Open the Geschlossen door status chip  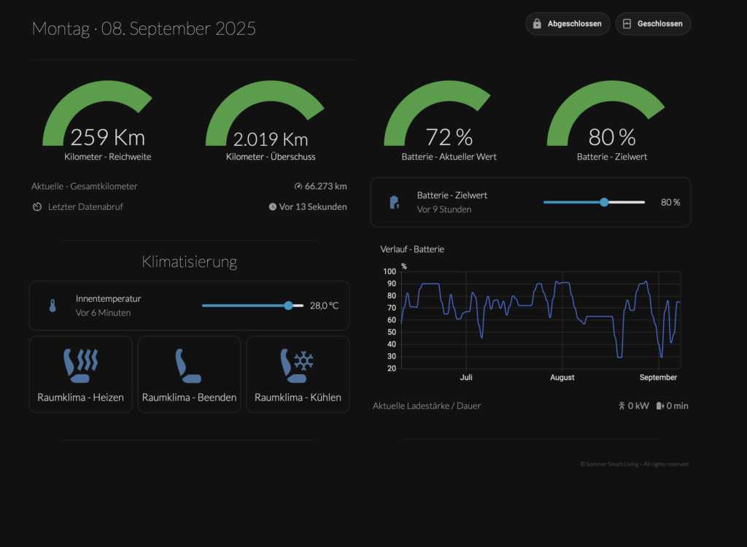(x=653, y=24)
